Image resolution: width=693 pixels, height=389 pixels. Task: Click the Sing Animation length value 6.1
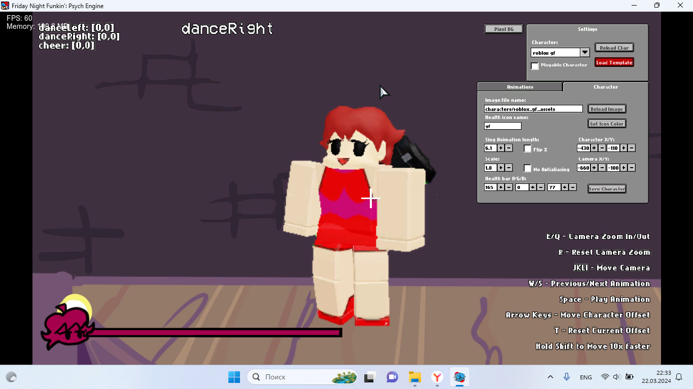tap(491, 148)
